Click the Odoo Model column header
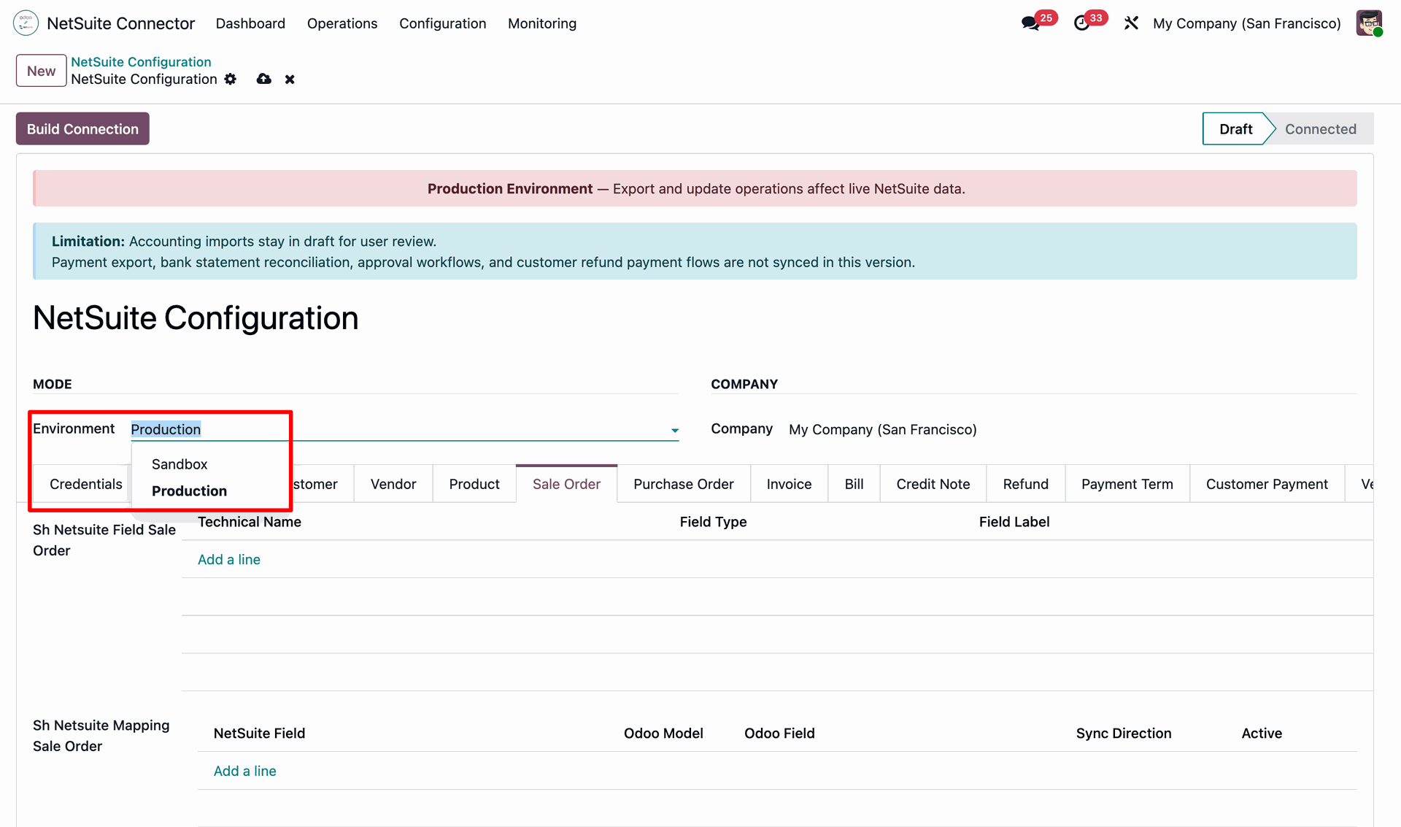 (663, 733)
